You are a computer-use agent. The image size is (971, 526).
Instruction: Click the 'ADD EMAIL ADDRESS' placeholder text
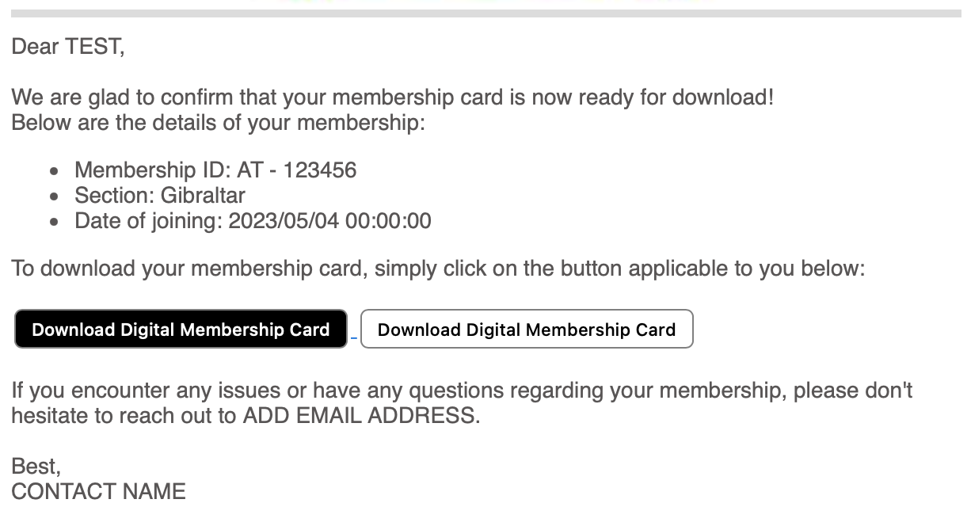coord(360,416)
